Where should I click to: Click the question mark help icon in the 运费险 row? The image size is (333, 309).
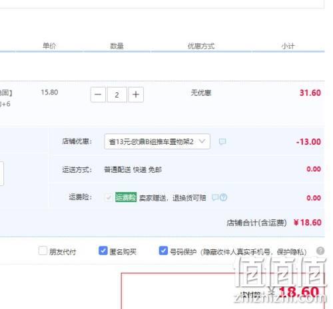tap(223, 197)
